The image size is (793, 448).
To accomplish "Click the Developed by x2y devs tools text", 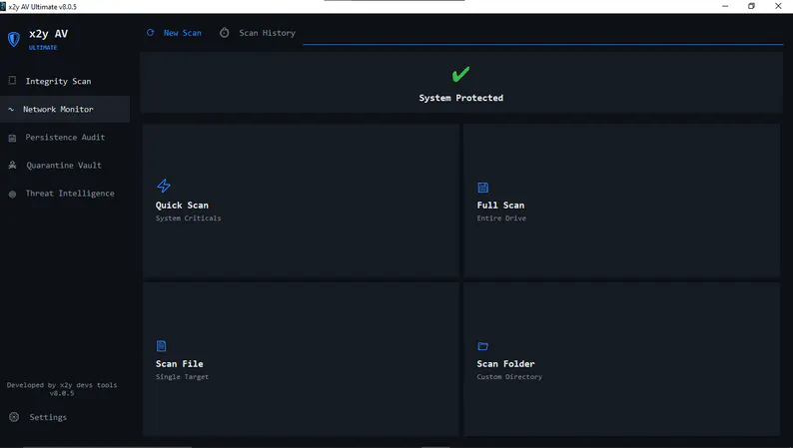I will (x=62, y=385).
